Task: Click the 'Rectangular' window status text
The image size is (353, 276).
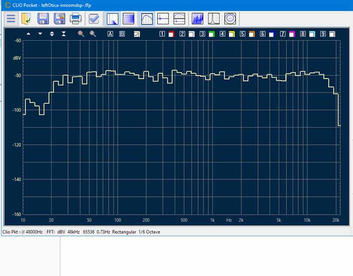Action: (x=124, y=232)
